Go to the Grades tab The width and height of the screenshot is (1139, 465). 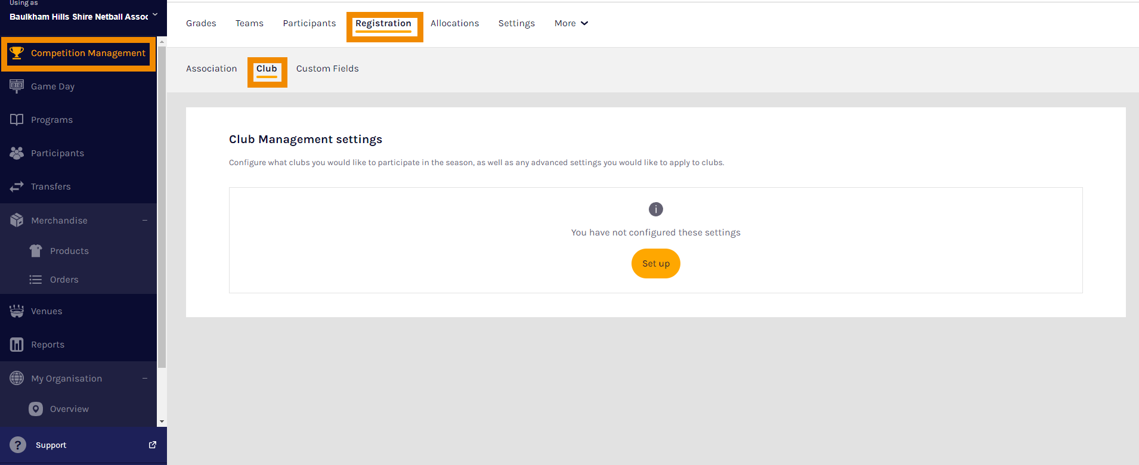[201, 23]
